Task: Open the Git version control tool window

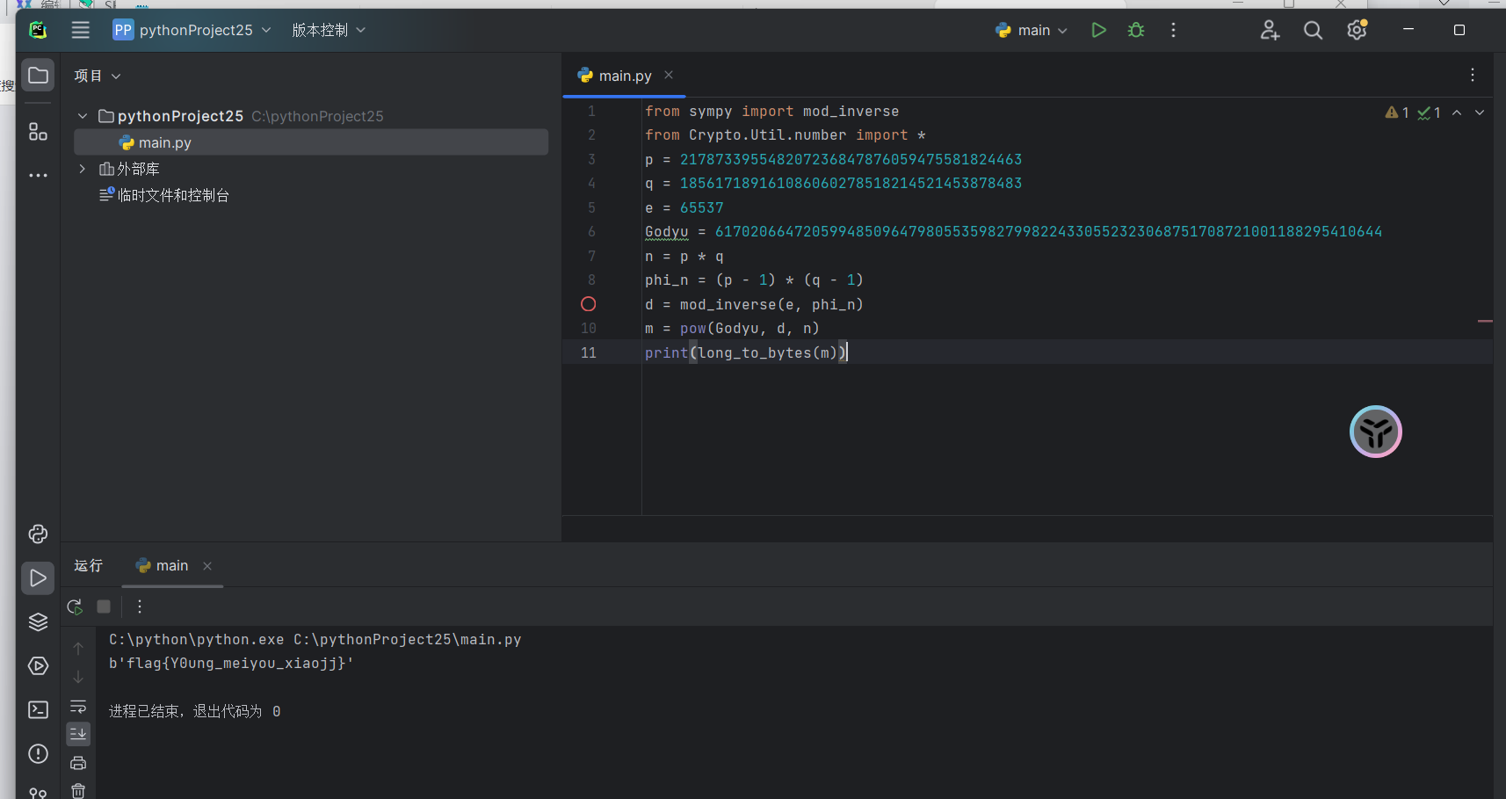Action: pyautogui.click(x=38, y=792)
